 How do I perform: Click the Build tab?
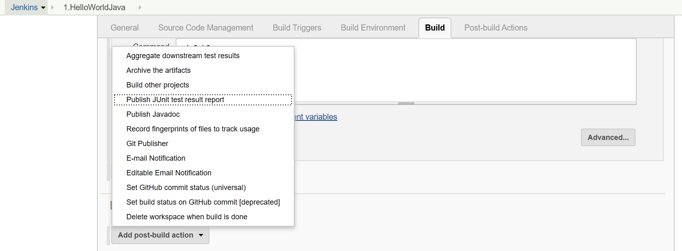pos(435,28)
